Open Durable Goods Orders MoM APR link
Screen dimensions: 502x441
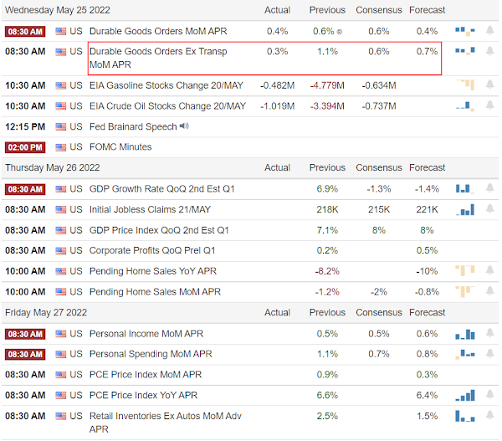(158, 31)
